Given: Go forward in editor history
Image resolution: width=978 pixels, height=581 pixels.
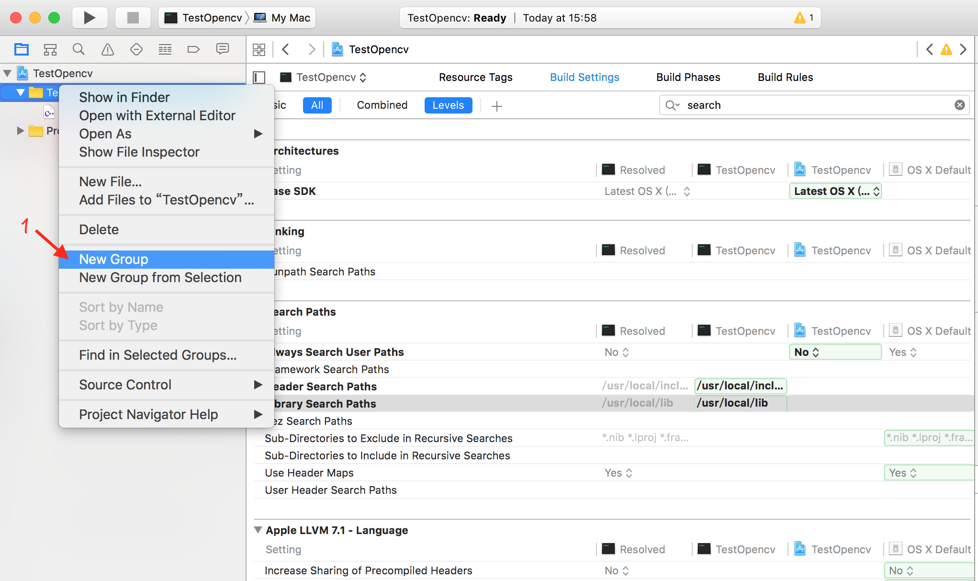Looking at the screenshot, I should pyautogui.click(x=312, y=49).
